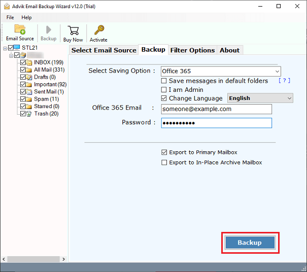Uncheck the INBOX (199) checkbox
307x272 pixels.
point(23,62)
